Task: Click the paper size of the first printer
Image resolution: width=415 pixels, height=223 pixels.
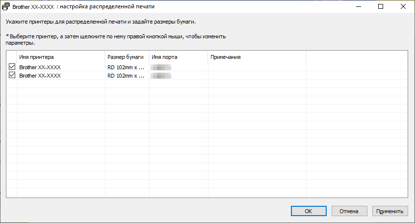Action: [126, 67]
